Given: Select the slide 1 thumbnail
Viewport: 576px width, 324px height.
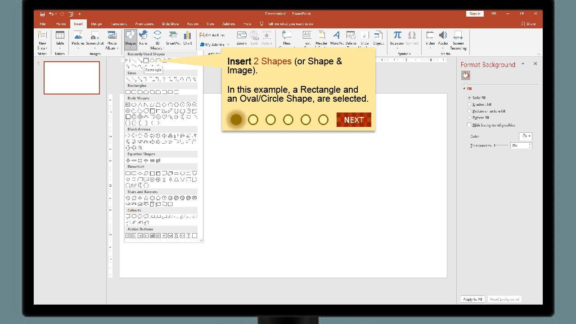Looking at the screenshot, I should (x=72, y=78).
